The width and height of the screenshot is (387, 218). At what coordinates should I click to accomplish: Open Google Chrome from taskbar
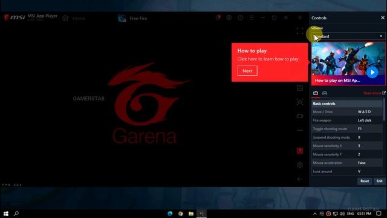pyautogui.click(x=180, y=214)
